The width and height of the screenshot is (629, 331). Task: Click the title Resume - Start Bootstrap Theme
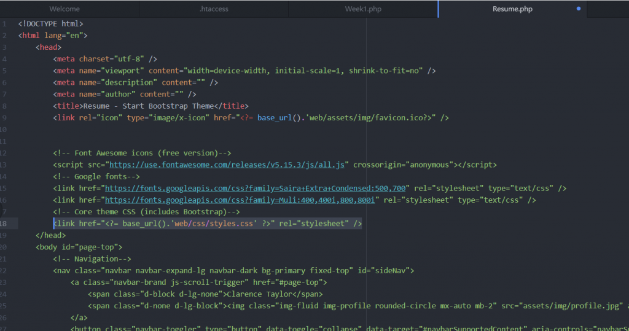(151, 106)
